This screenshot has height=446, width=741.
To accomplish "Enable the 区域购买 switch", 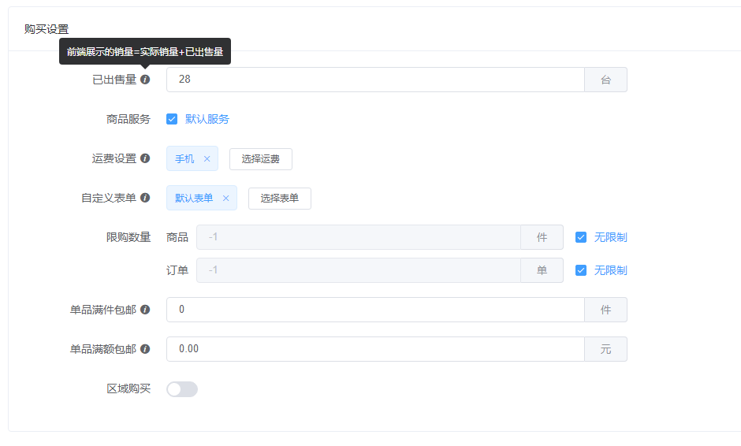I will coord(182,388).
